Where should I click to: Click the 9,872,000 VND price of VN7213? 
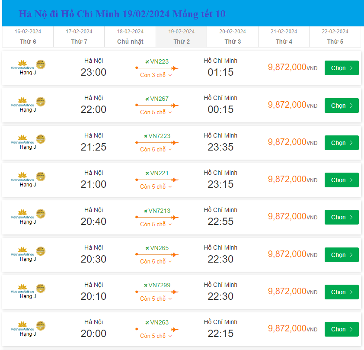tap(292, 216)
